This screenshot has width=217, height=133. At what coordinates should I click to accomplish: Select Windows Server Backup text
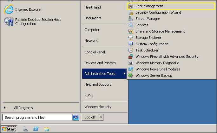pyautogui.click(x=154, y=76)
